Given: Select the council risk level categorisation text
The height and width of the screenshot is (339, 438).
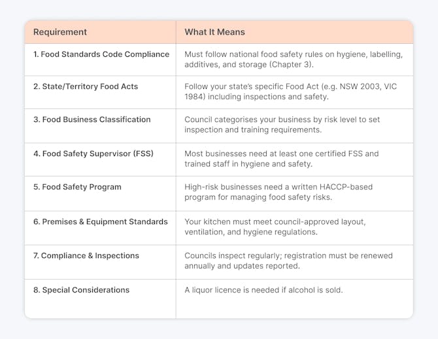Looking at the screenshot, I should coord(282,125).
